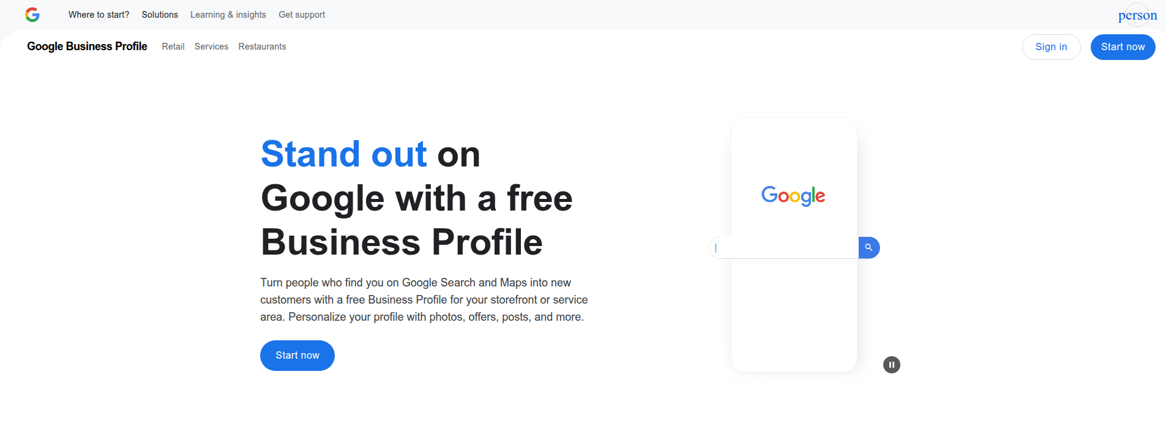The width and height of the screenshot is (1166, 437).
Task: Open the Learning & insights menu
Action: pos(228,15)
